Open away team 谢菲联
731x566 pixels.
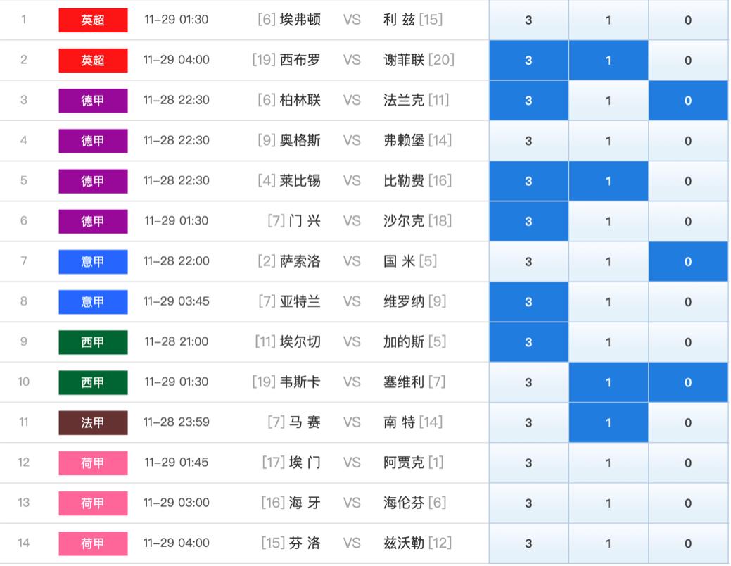404,60
